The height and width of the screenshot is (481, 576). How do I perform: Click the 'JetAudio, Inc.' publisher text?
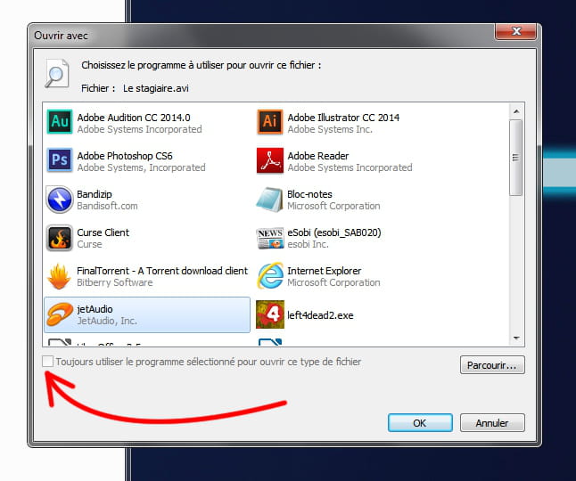[x=107, y=321]
